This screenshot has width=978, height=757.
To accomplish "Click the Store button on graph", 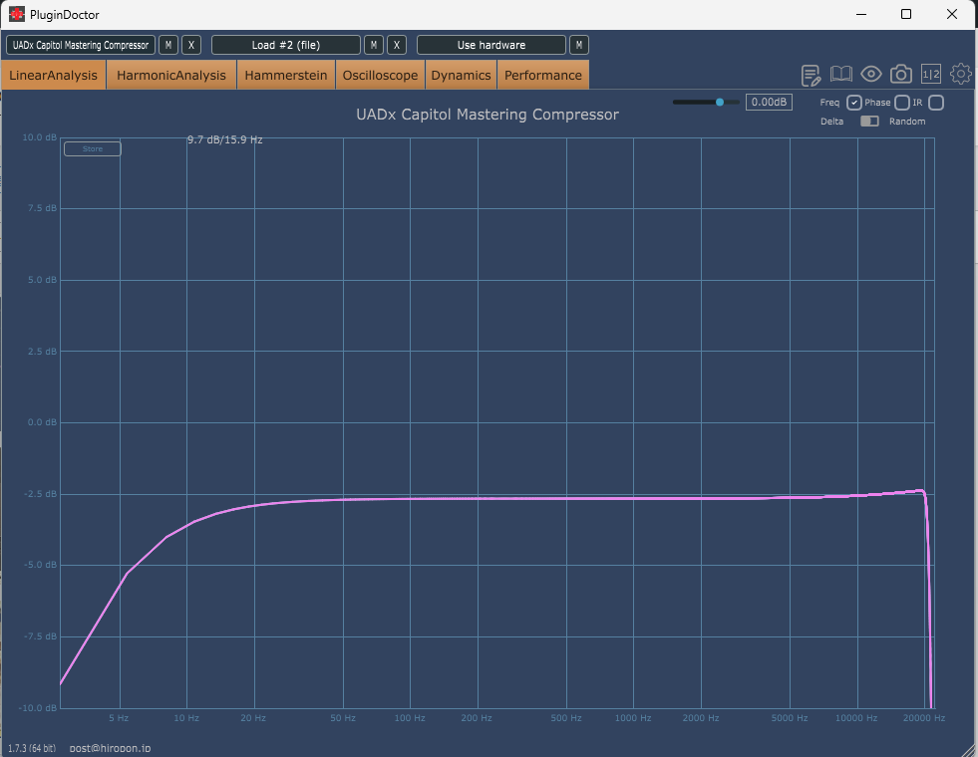I will (93, 148).
